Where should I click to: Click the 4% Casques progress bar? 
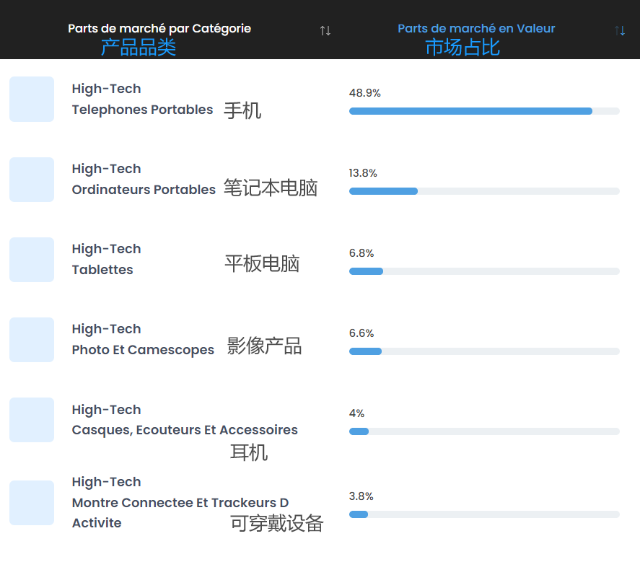(484, 431)
